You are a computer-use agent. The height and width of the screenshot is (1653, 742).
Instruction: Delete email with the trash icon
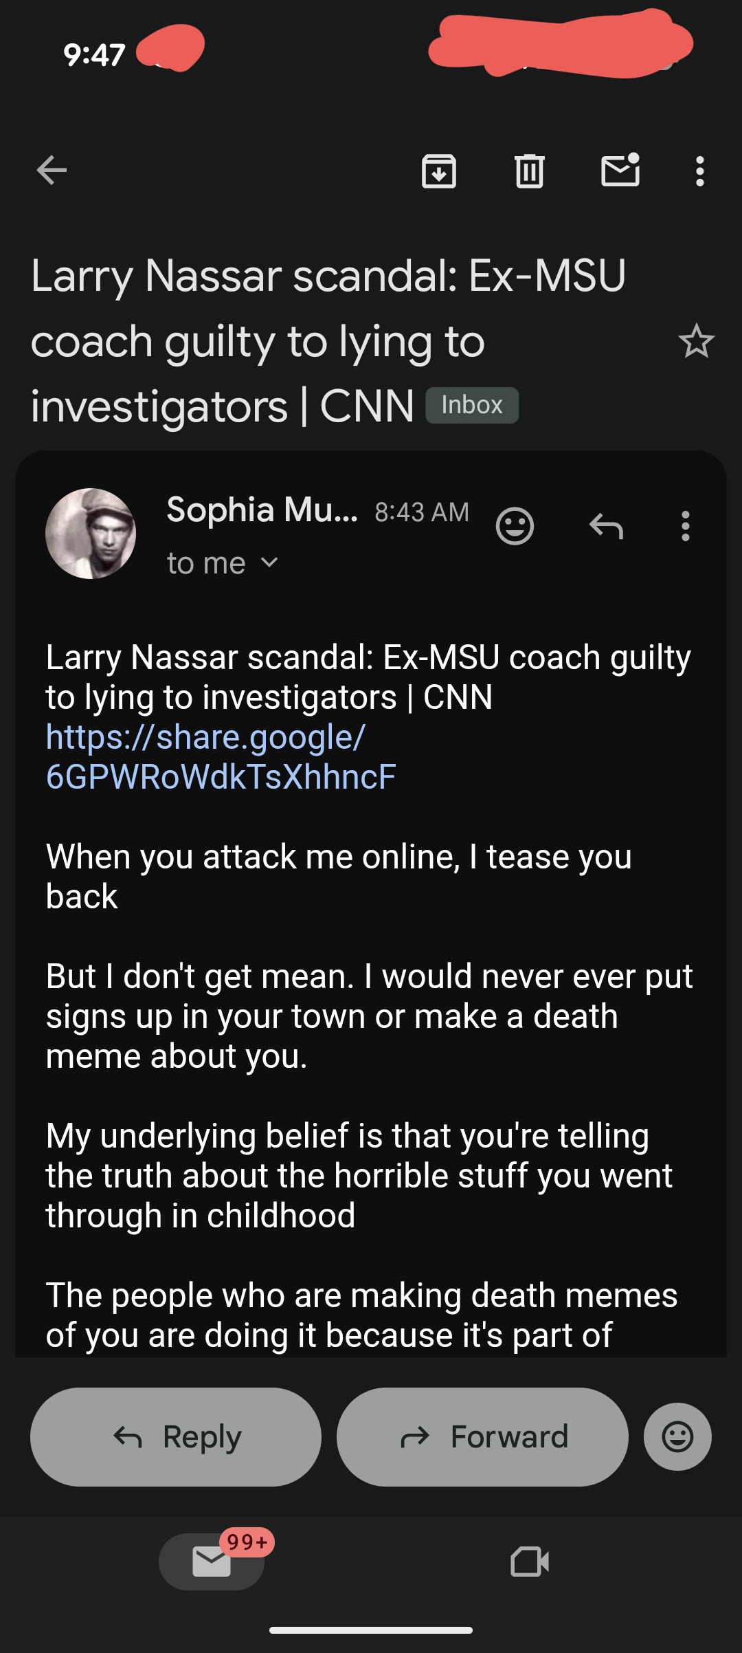pyautogui.click(x=529, y=171)
